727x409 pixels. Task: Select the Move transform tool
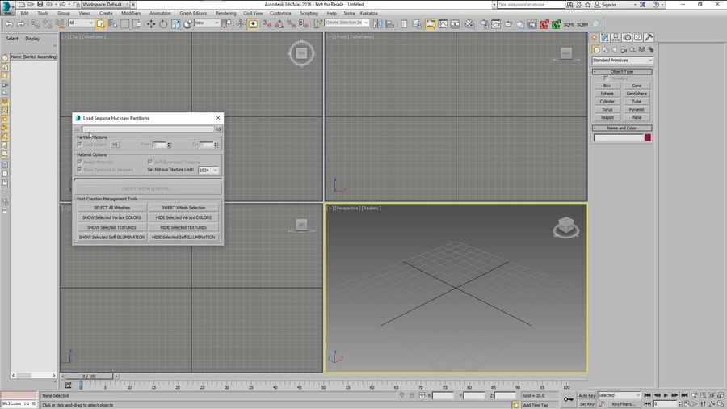point(150,23)
